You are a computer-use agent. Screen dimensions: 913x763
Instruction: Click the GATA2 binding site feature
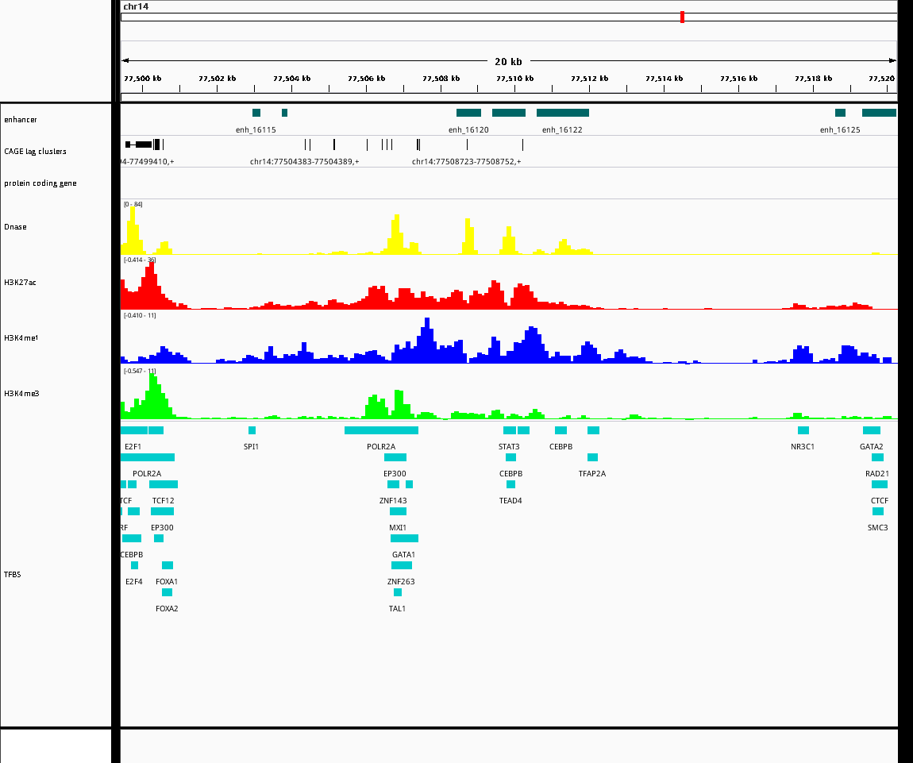(871, 430)
